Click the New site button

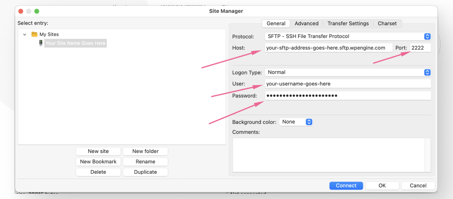tap(98, 151)
